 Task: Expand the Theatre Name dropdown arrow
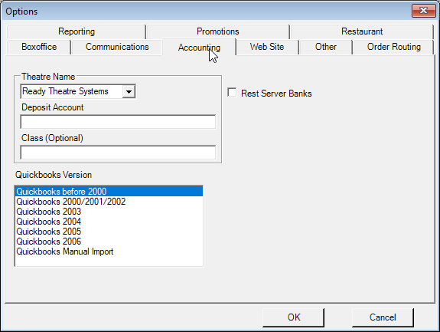click(129, 92)
